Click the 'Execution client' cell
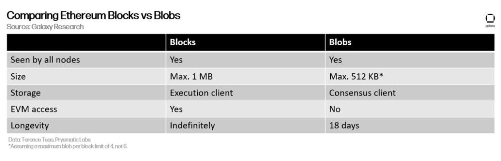Image resolution: width=501 pixels, height=161 pixels. pyautogui.click(x=201, y=93)
